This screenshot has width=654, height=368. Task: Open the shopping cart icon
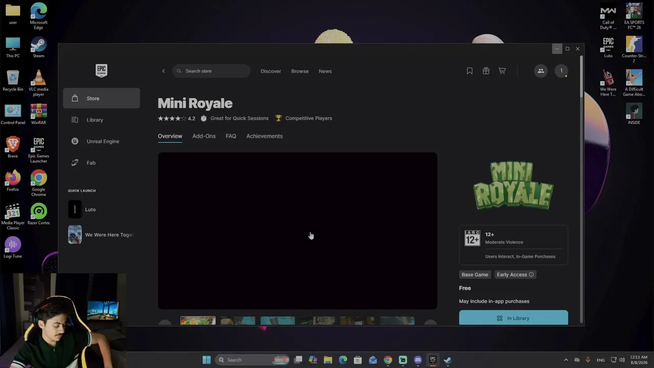[502, 71]
